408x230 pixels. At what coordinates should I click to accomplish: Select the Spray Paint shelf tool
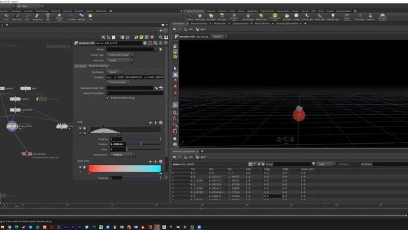click(x=37, y=17)
